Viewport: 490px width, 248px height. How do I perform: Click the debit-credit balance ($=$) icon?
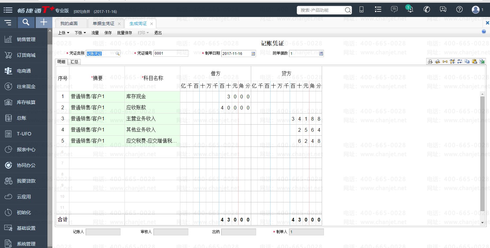pos(445,61)
